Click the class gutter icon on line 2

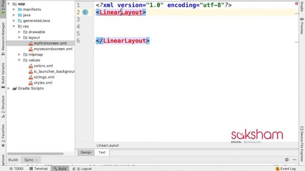pos(85,12)
